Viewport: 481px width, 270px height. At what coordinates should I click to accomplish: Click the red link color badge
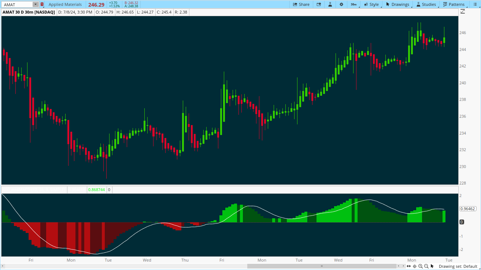(42, 4)
